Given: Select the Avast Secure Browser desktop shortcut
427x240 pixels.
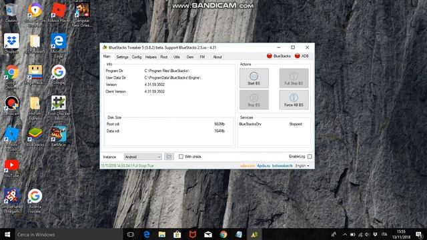Looking at the screenshot, I should point(35,15).
